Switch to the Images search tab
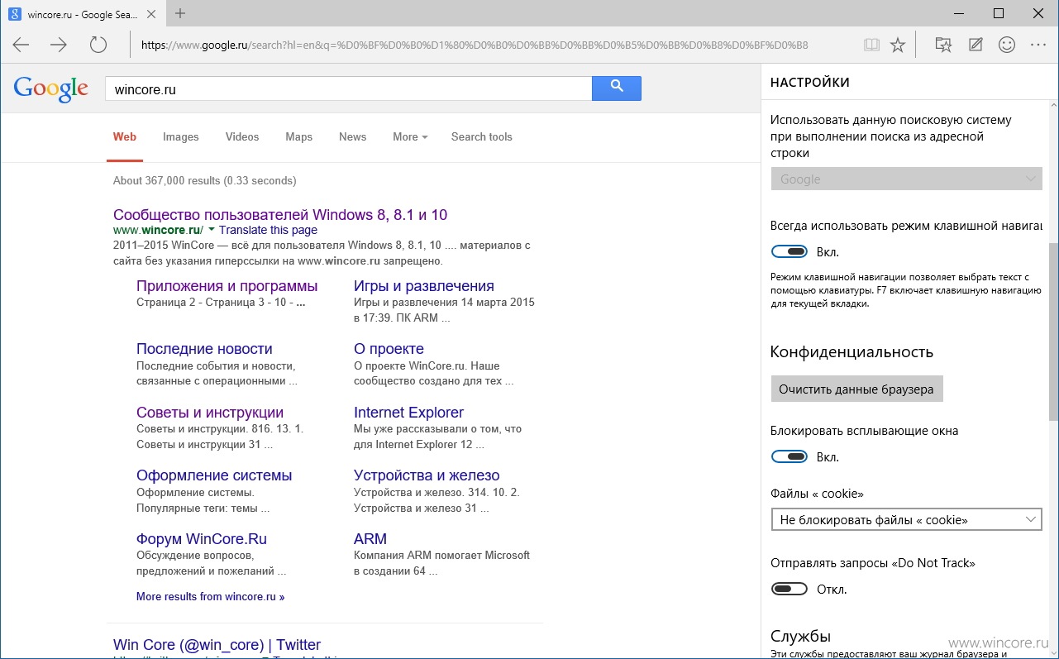1059x659 pixels. click(181, 137)
